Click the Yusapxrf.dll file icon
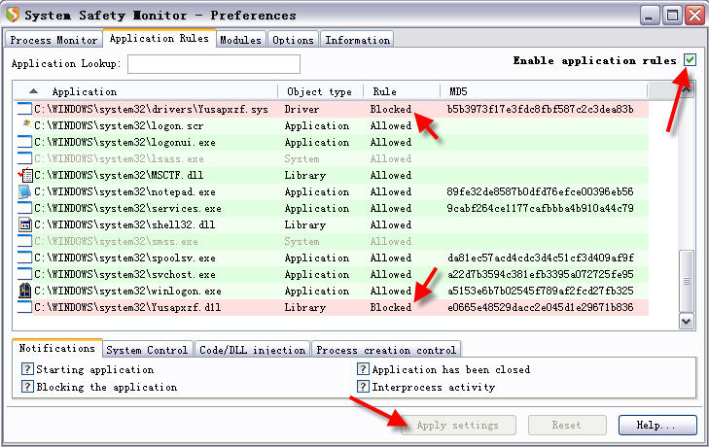Image resolution: width=709 pixels, height=447 pixels. coord(24,307)
